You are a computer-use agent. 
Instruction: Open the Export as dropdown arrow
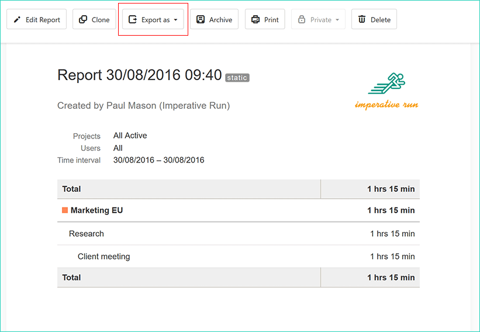(176, 20)
